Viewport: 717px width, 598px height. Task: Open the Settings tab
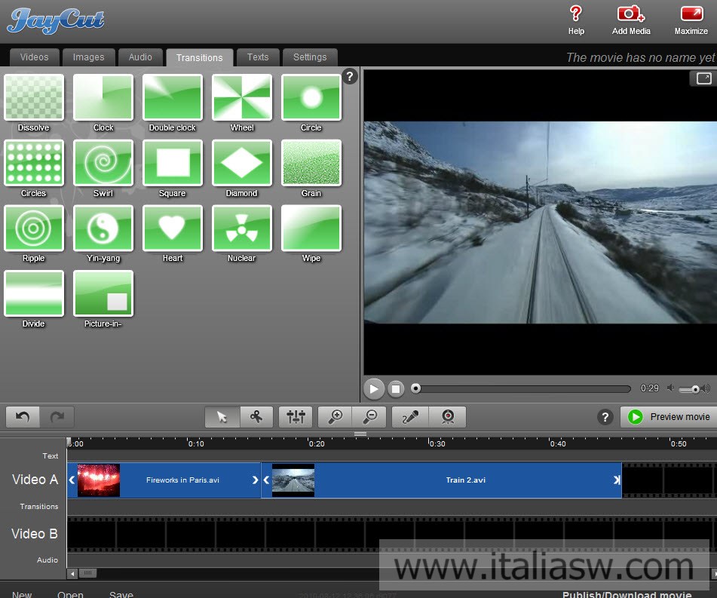310,57
